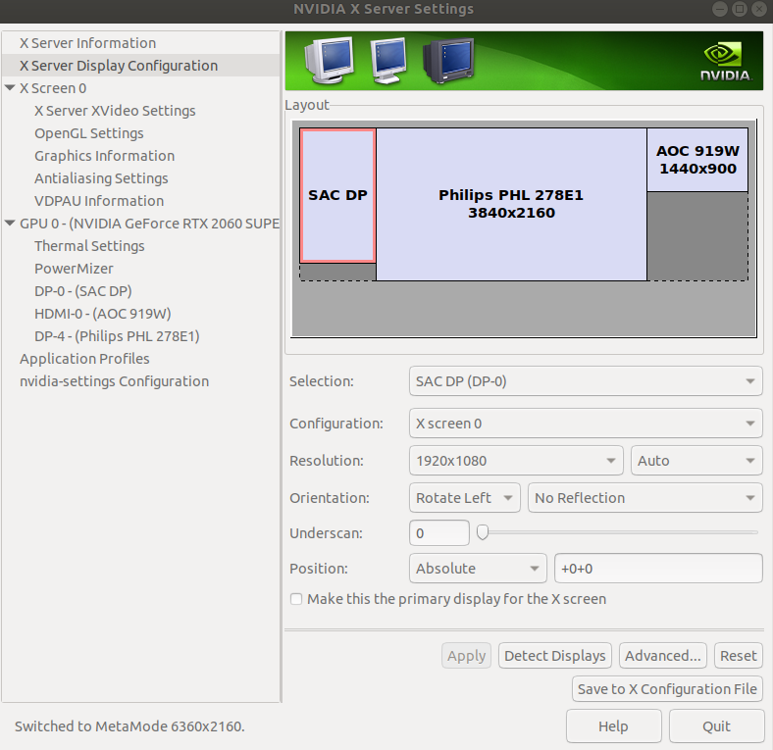Select AOC 919W display in layout
Screen dimensions: 773x750
pos(697,160)
